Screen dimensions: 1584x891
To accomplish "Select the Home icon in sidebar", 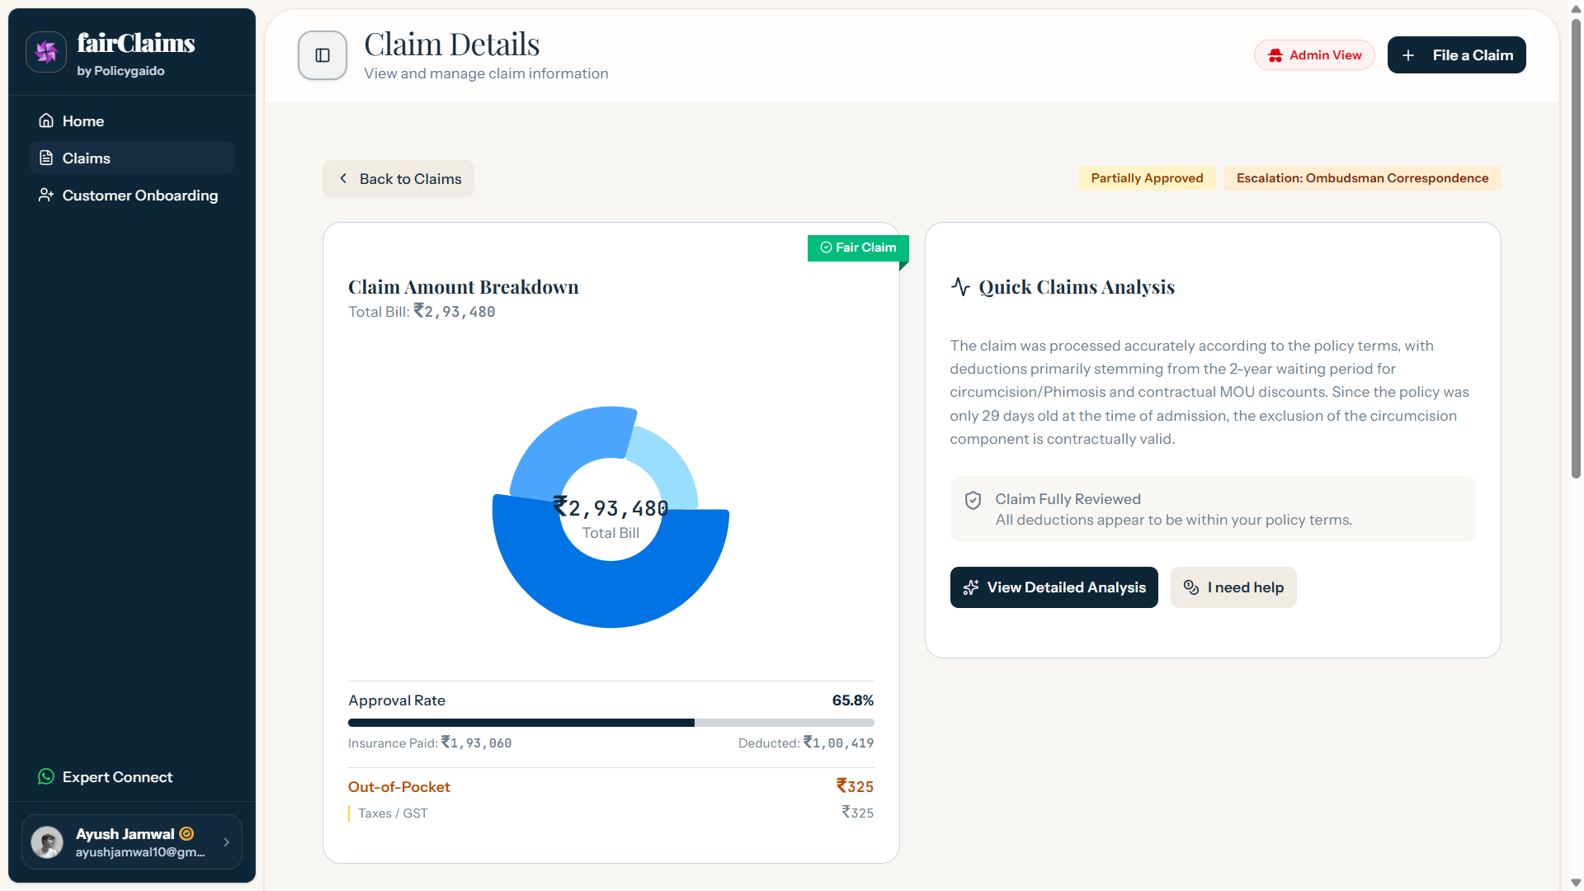I will [x=46, y=120].
